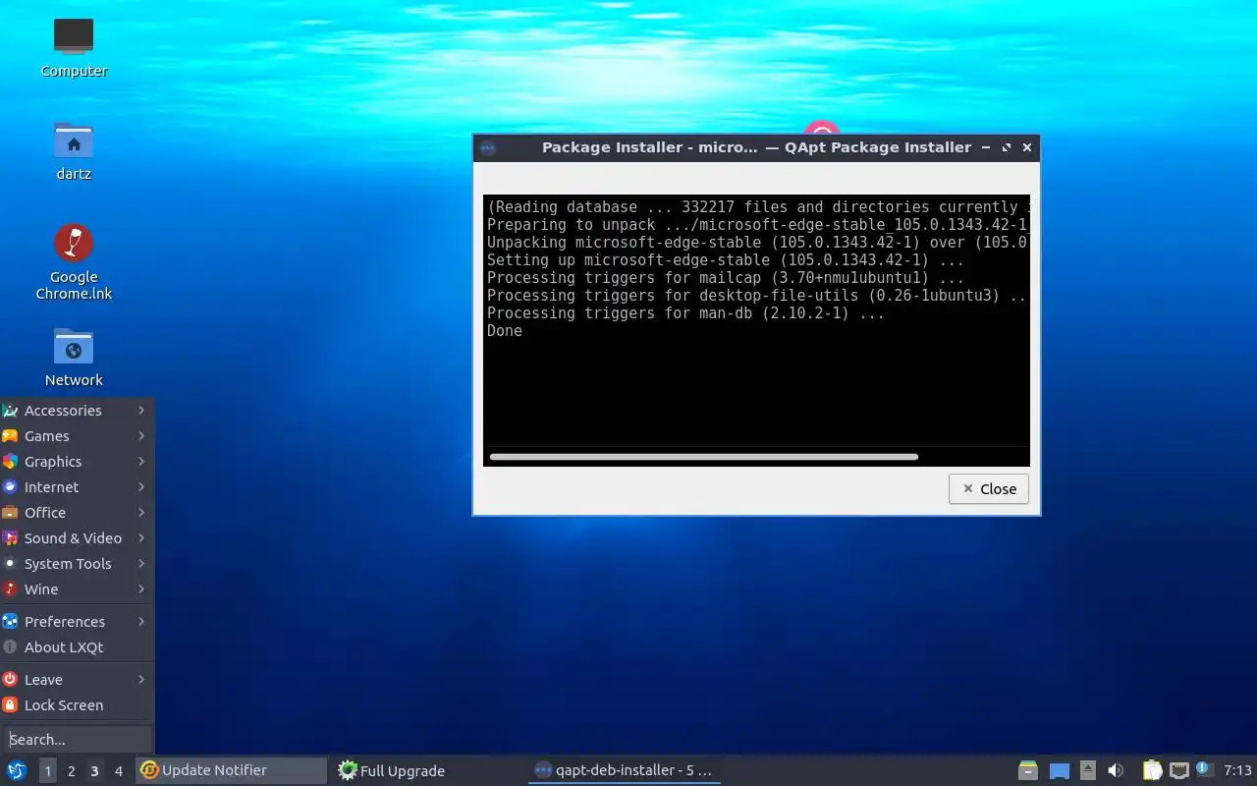1257x786 pixels.
Task: Click the show desktop panel icon
Action: click(x=1059, y=770)
